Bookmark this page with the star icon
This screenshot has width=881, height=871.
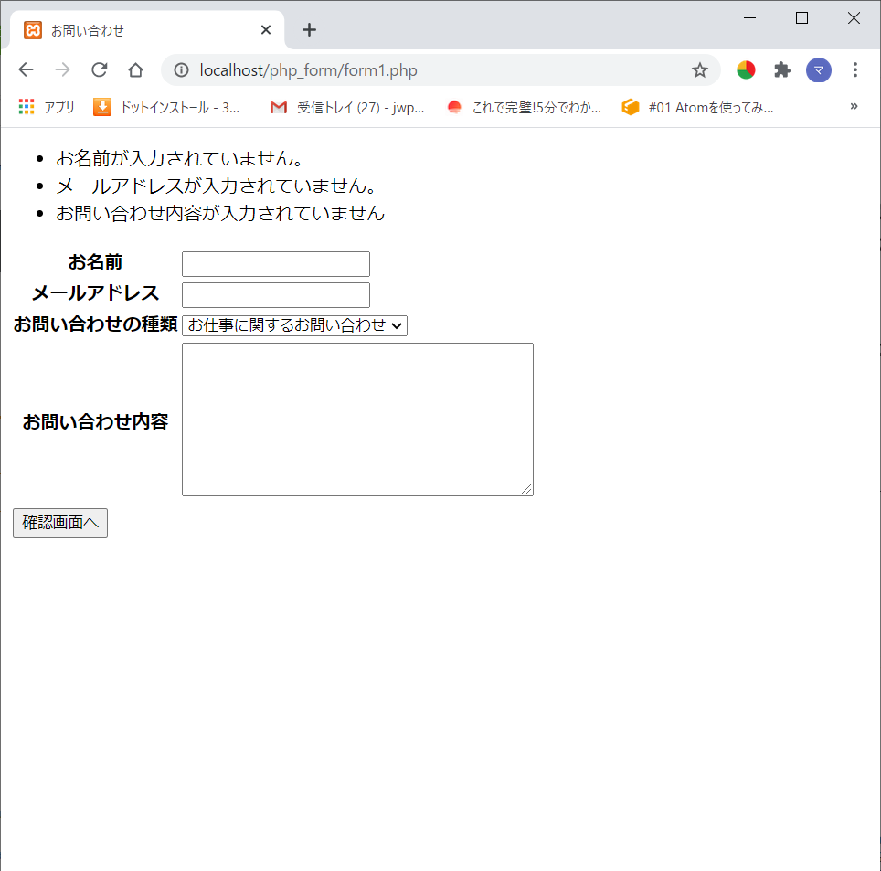click(x=699, y=70)
